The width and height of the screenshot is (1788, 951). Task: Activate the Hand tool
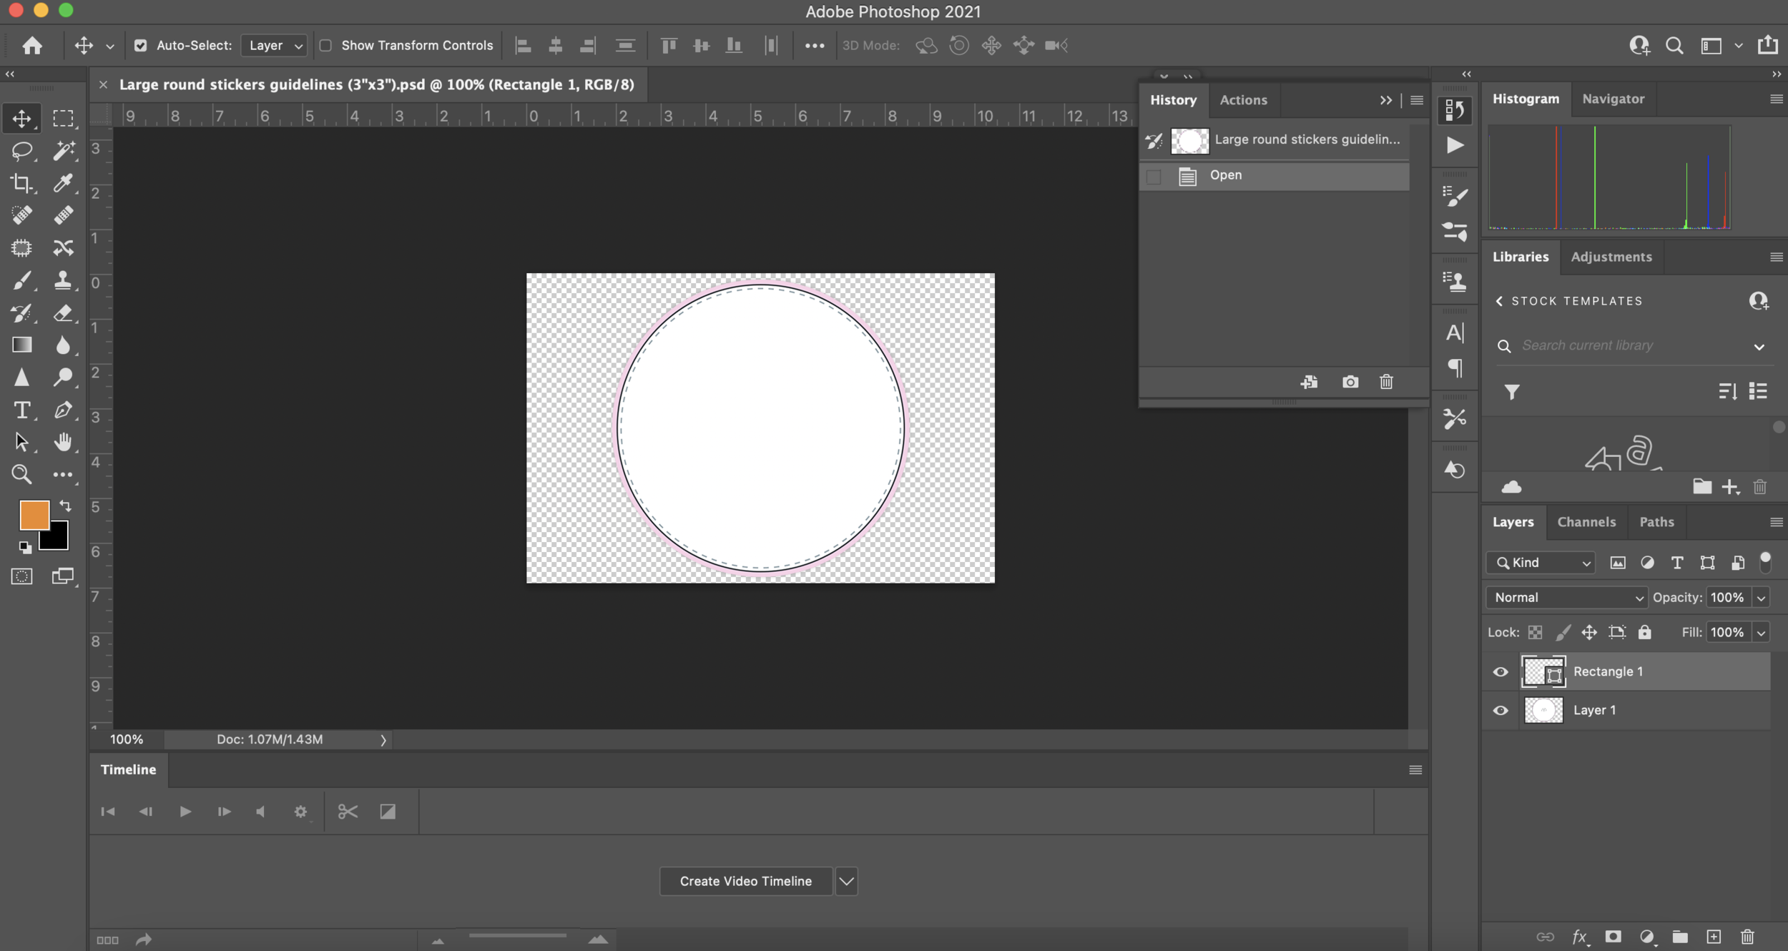pyautogui.click(x=63, y=442)
